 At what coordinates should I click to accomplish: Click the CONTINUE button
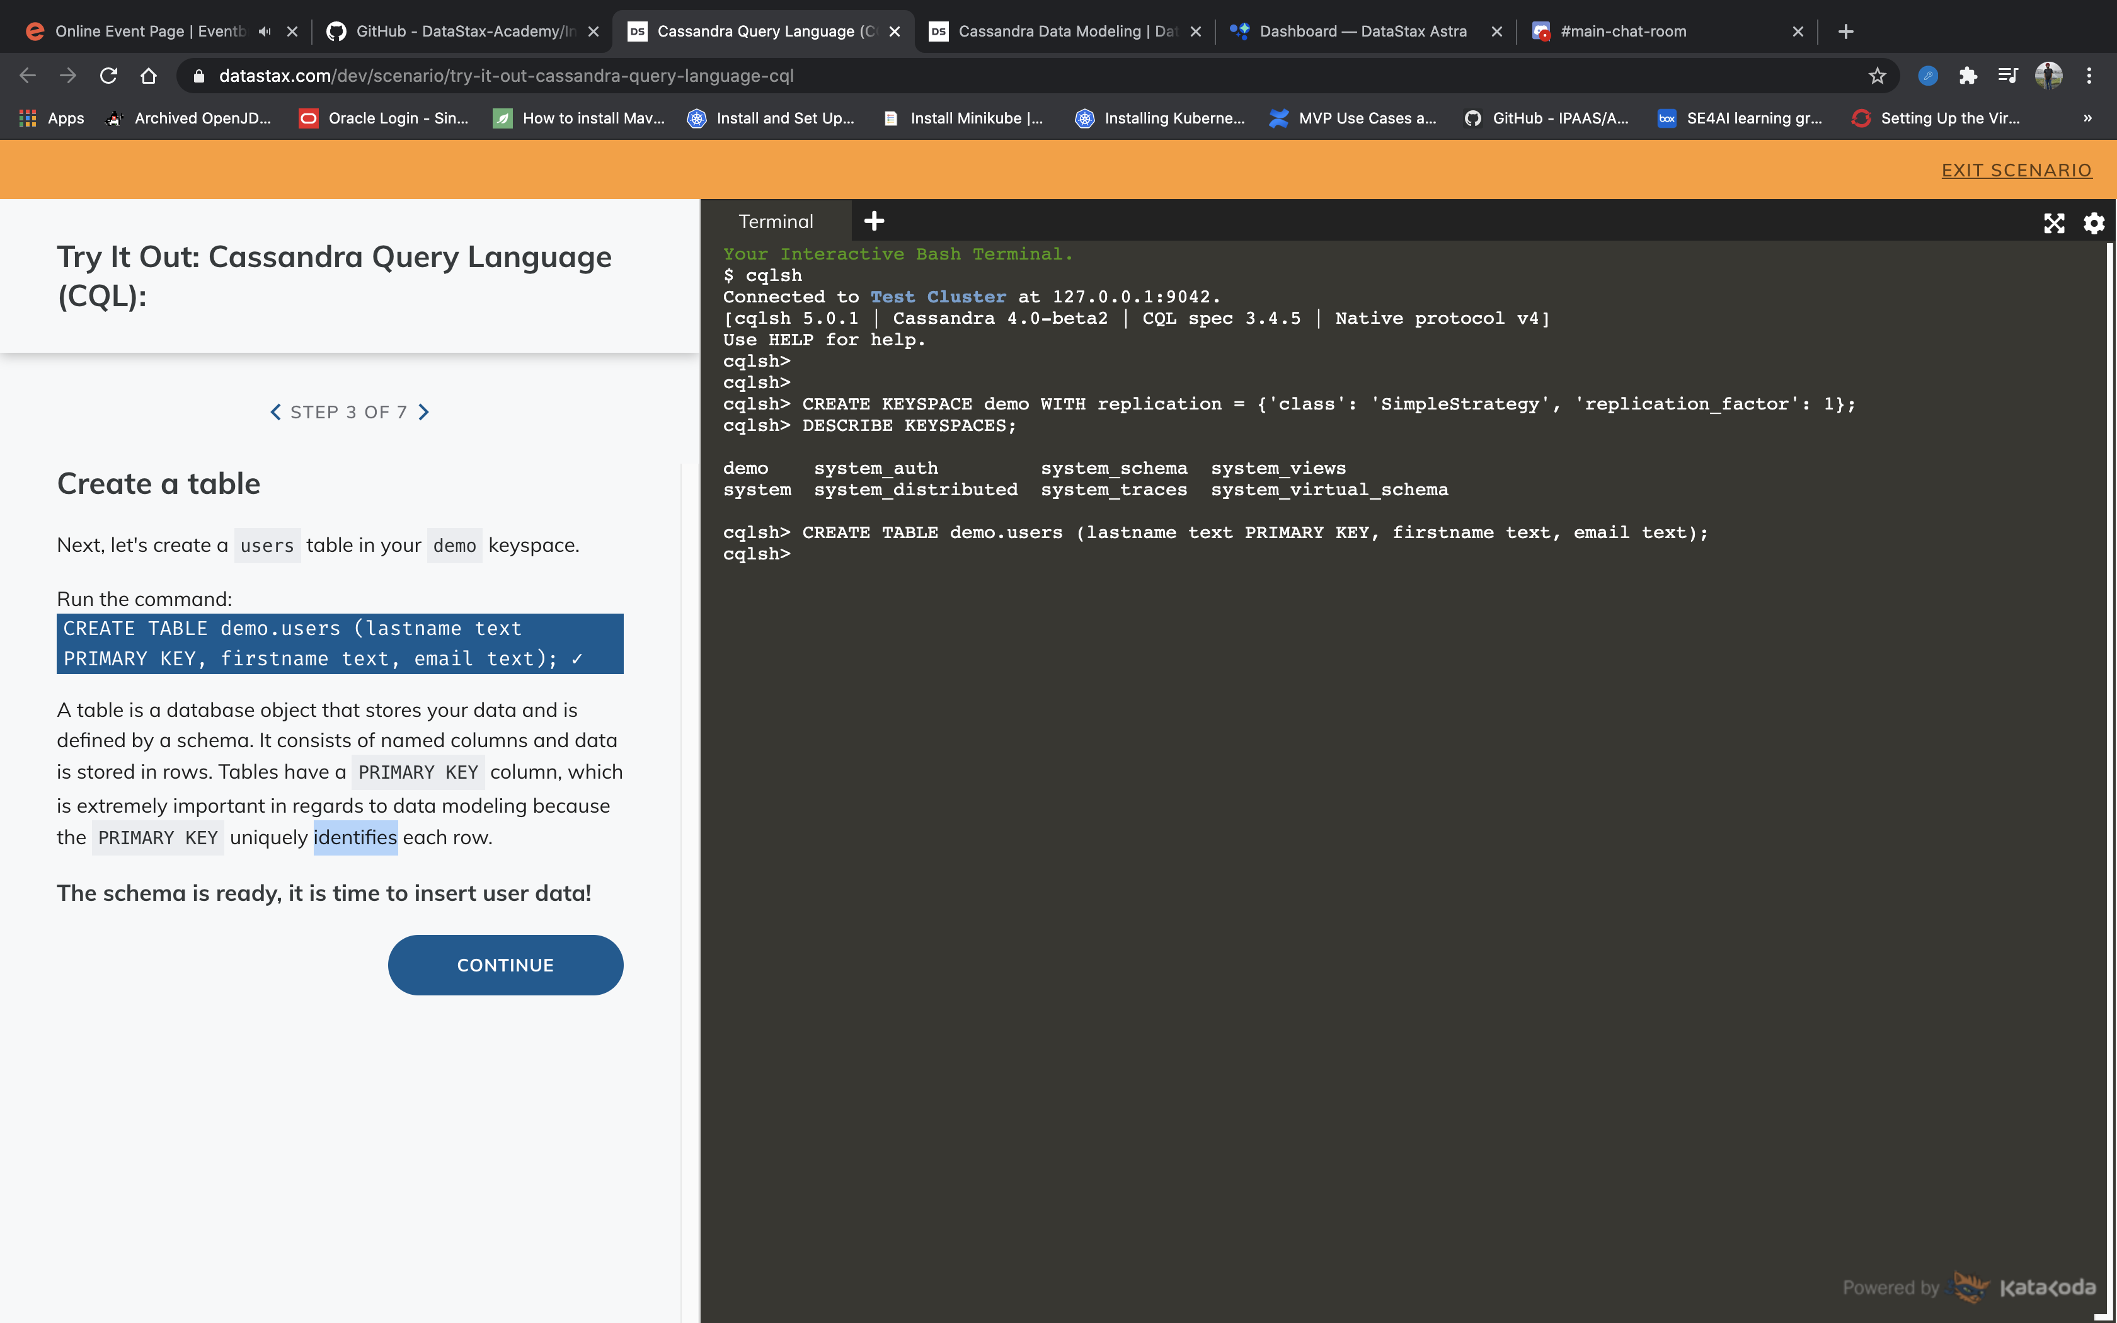point(506,965)
